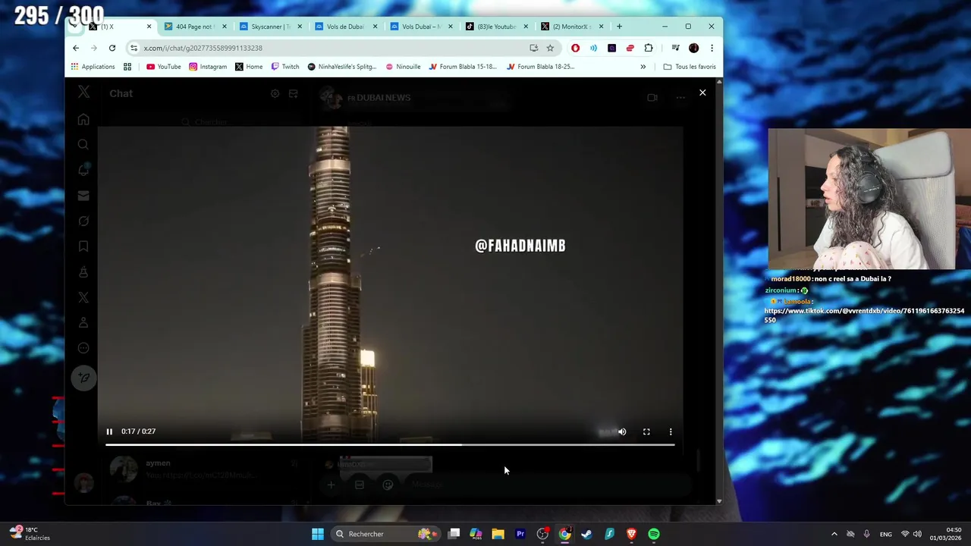
Task: Show hidden system tray icons
Action: [834, 534]
